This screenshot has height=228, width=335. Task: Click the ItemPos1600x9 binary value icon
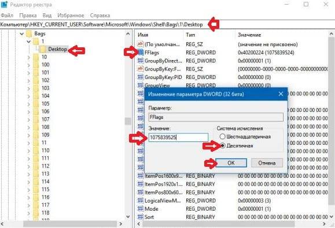click(x=140, y=176)
